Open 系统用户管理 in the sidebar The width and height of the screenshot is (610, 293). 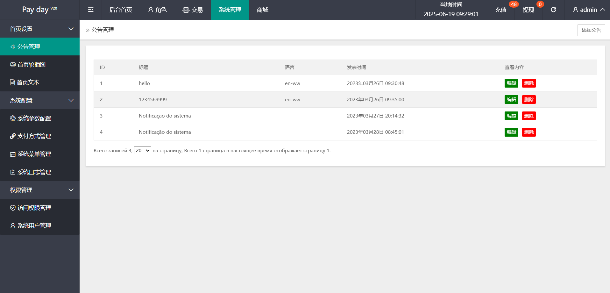(40, 225)
